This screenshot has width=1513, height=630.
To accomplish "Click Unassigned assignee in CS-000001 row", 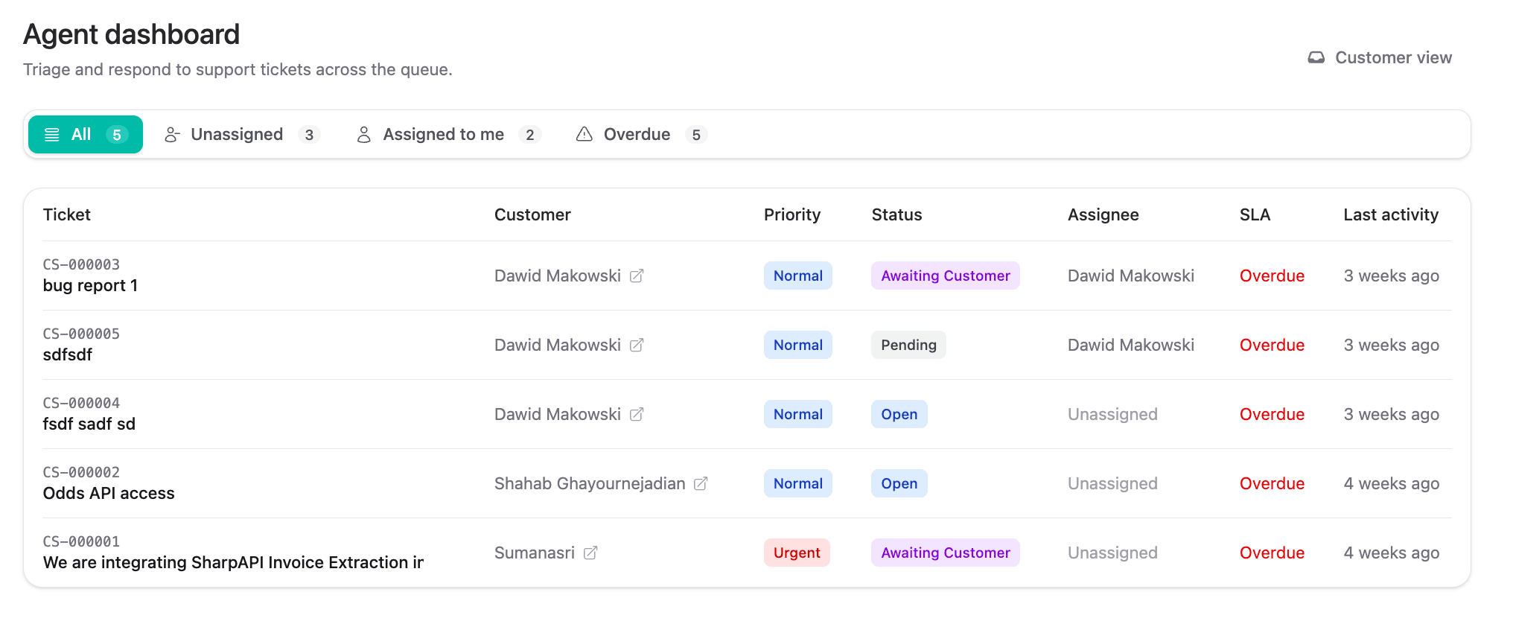I will pyautogui.click(x=1112, y=553).
